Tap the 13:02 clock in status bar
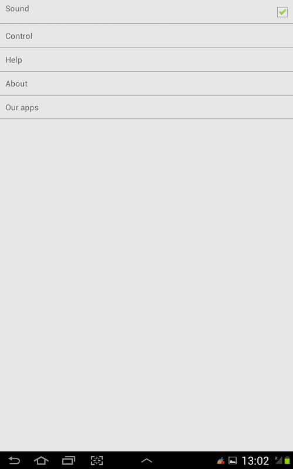Image resolution: width=293 pixels, height=469 pixels. click(255, 461)
